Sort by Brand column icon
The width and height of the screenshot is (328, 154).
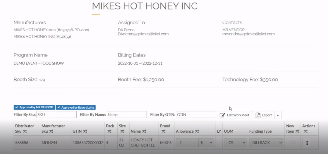[x=163, y=131]
